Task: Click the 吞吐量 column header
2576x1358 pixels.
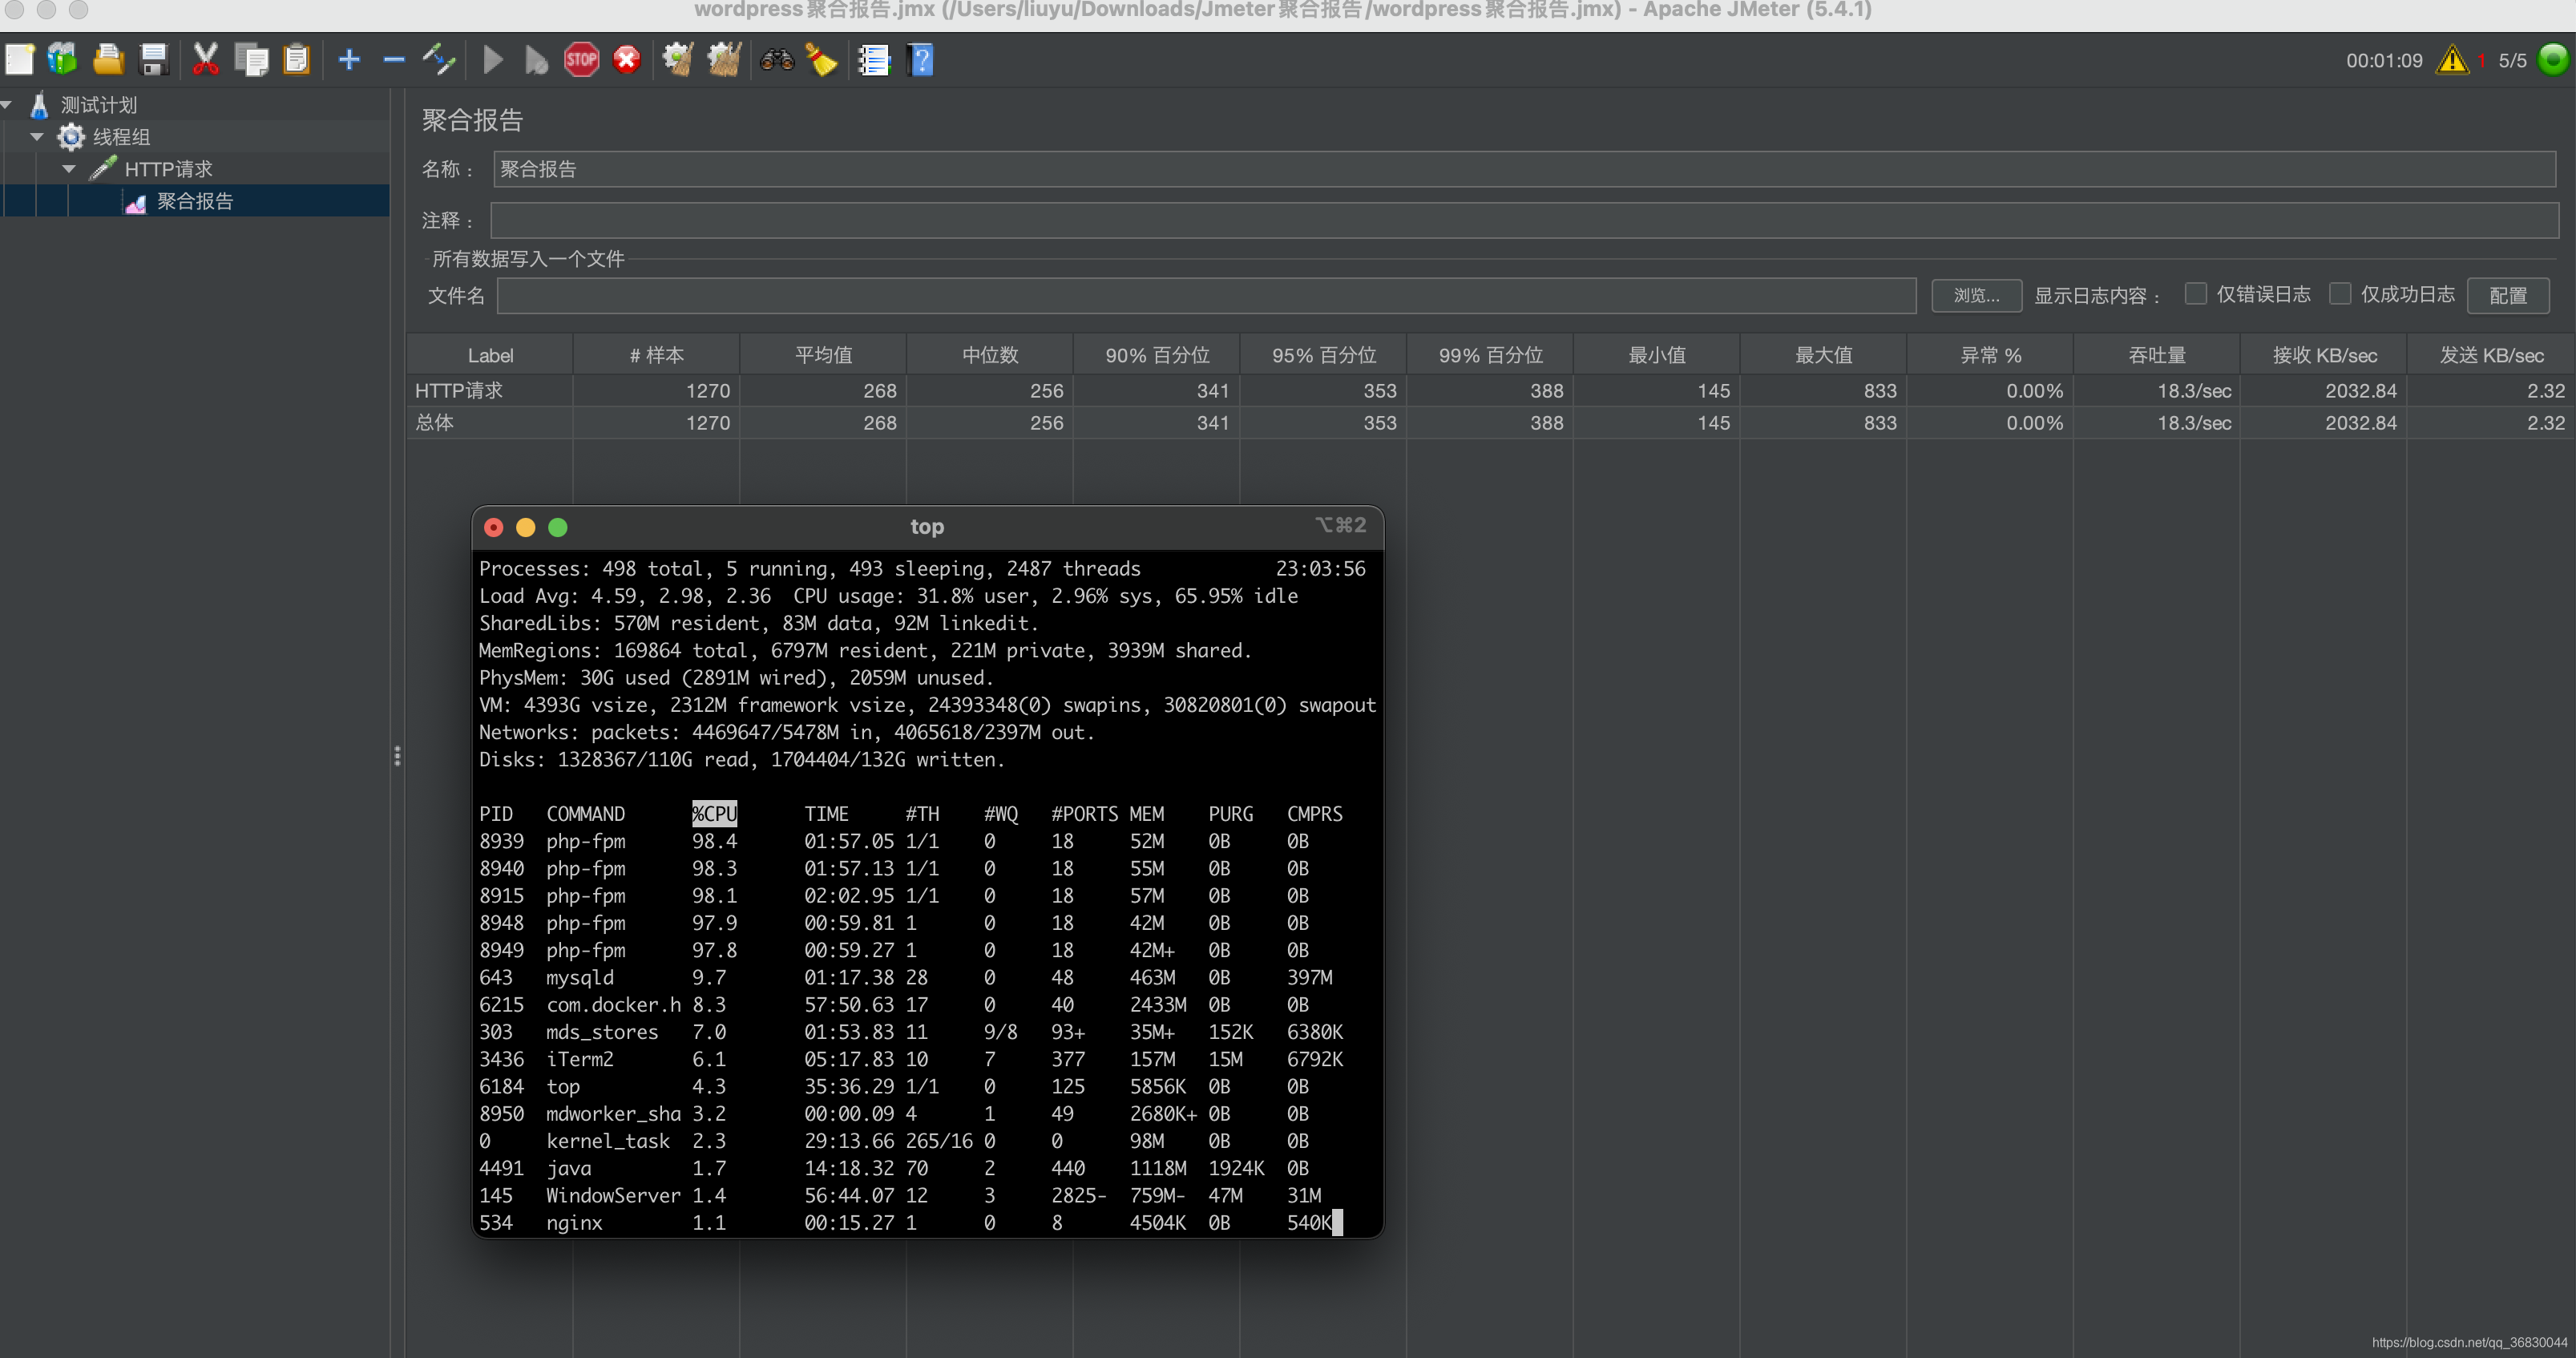Action: pyautogui.click(x=2157, y=355)
